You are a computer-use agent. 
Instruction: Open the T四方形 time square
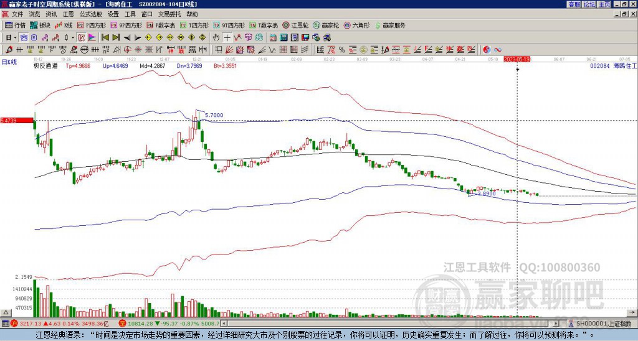(194, 25)
